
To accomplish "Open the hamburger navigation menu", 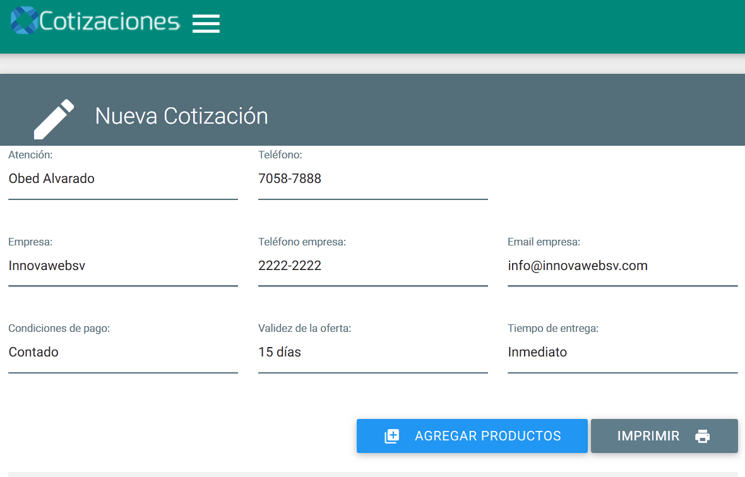I will pyautogui.click(x=206, y=23).
